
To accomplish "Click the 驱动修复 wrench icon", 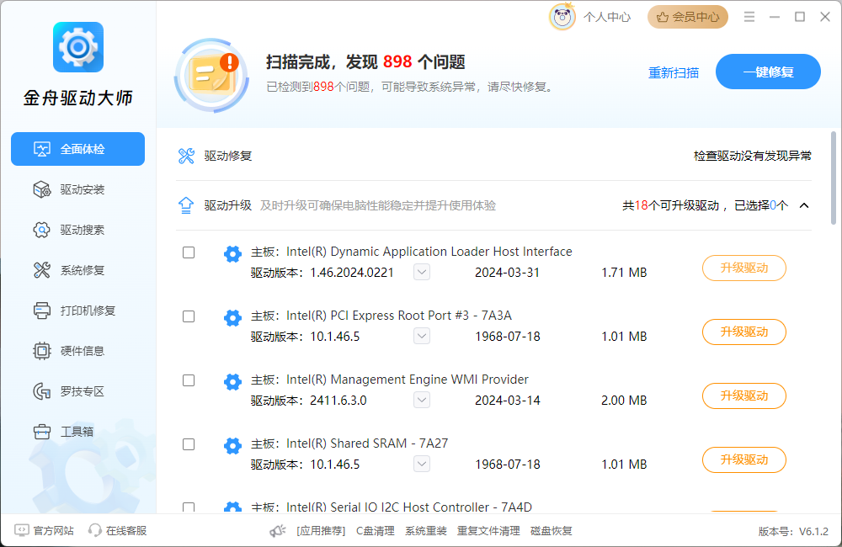I will pyautogui.click(x=186, y=157).
